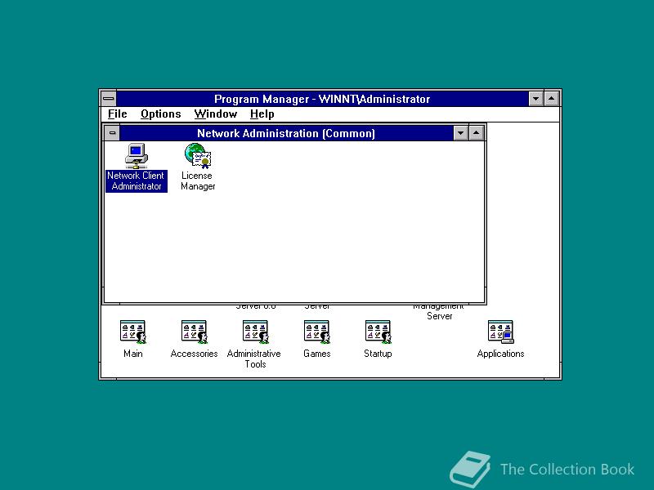Select the Network Client Administrator icon
The image size is (654, 490).
(x=137, y=155)
